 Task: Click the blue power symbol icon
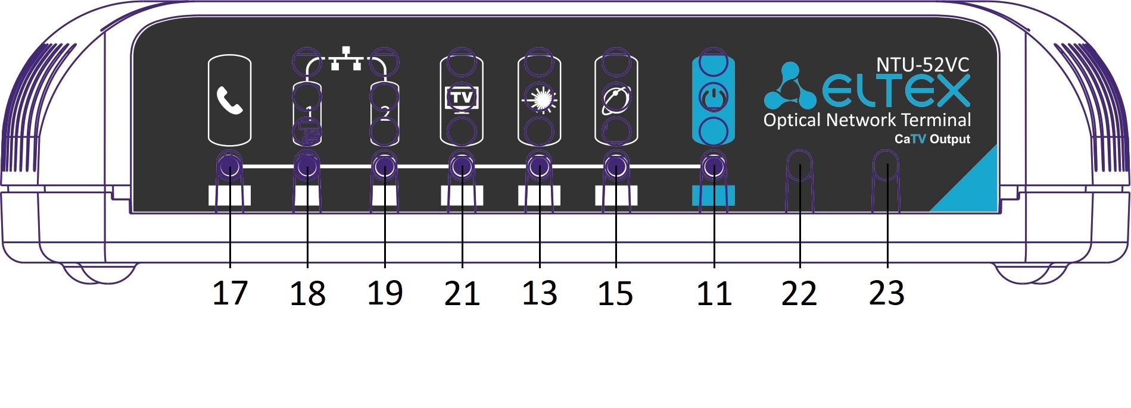(x=713, y=98)
